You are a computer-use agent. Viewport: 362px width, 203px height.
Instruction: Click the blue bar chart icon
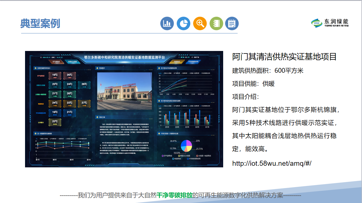click(167, 23)
